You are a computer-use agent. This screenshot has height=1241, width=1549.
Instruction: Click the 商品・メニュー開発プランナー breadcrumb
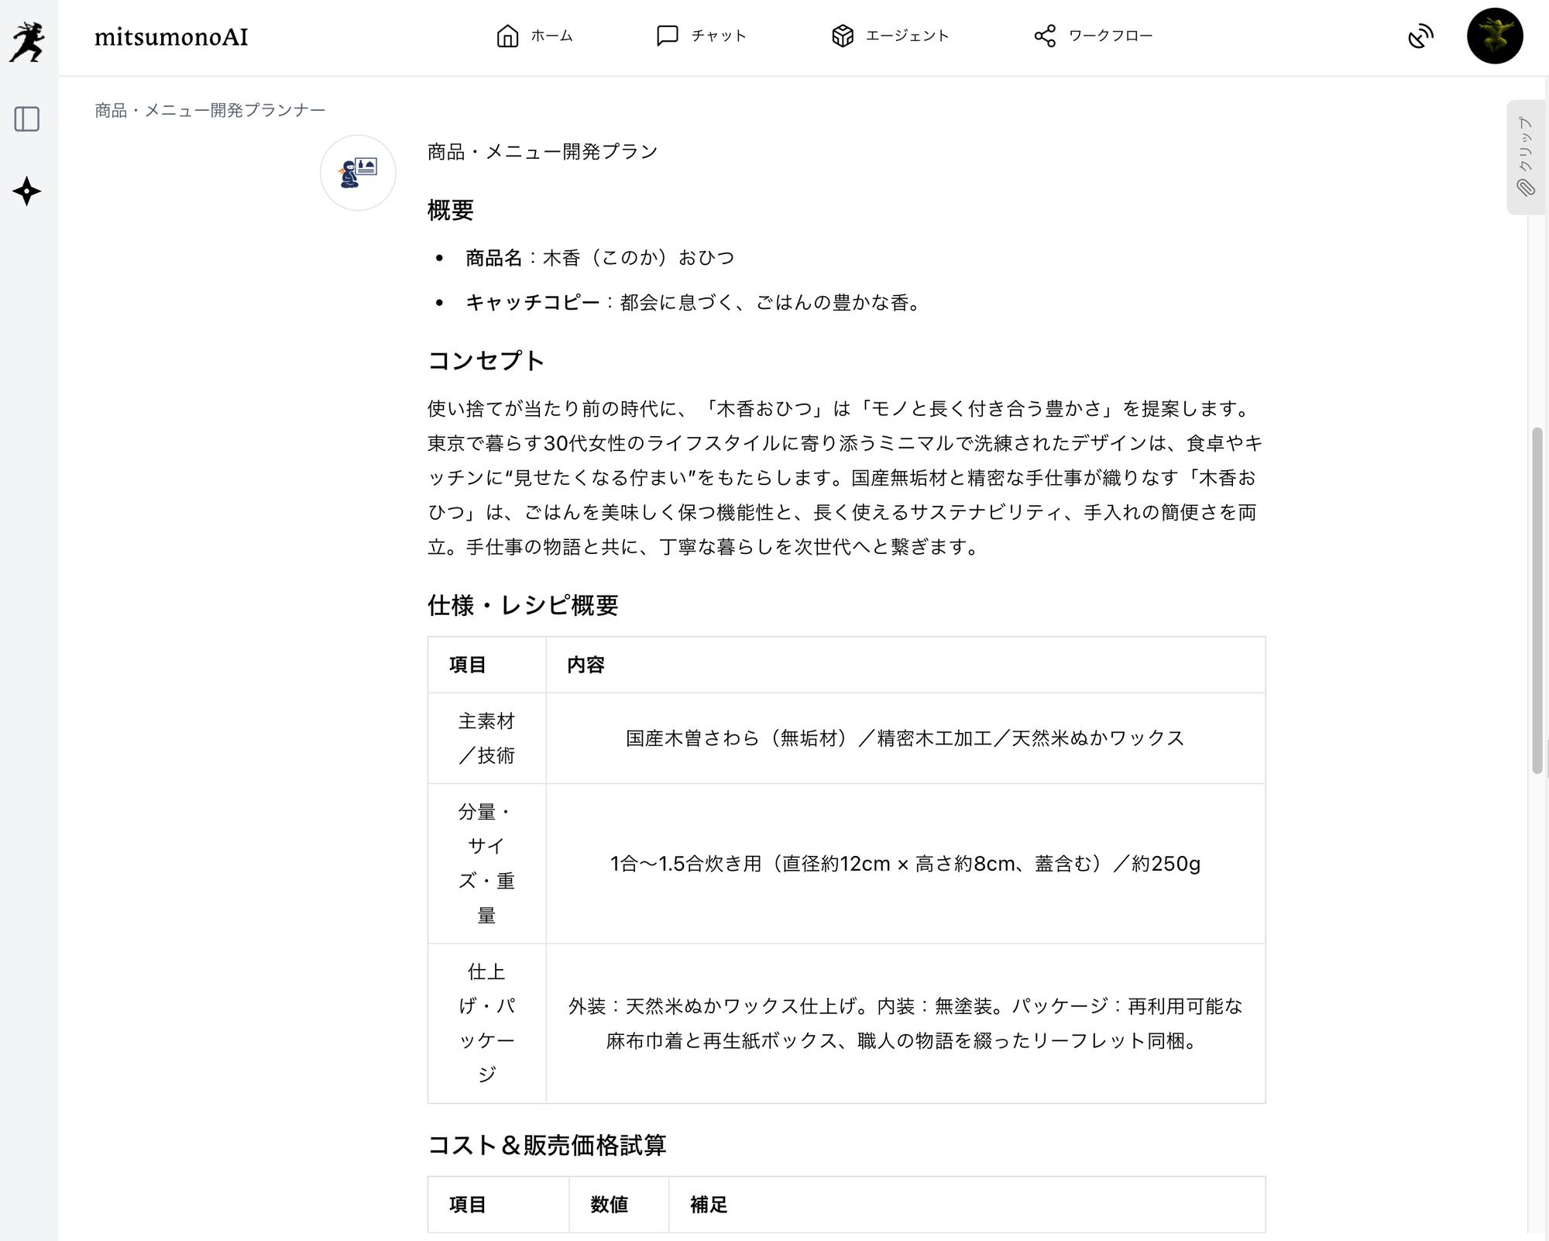click(x=210, y=110)
